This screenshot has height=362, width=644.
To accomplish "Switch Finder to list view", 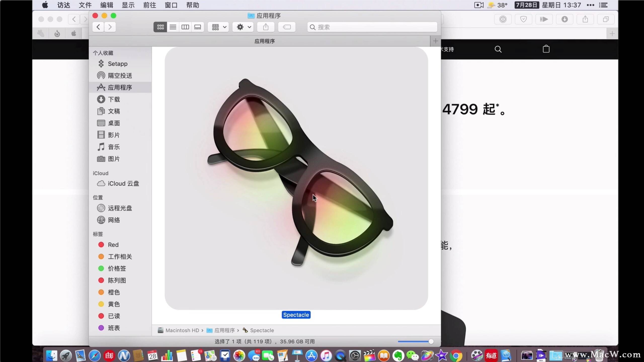I will point(173,27).
